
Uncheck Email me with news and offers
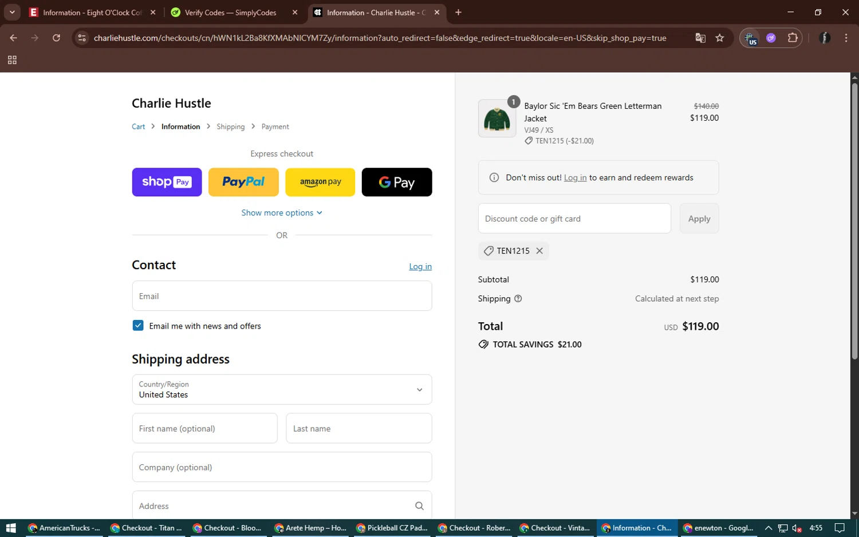(x=138, y=326)
